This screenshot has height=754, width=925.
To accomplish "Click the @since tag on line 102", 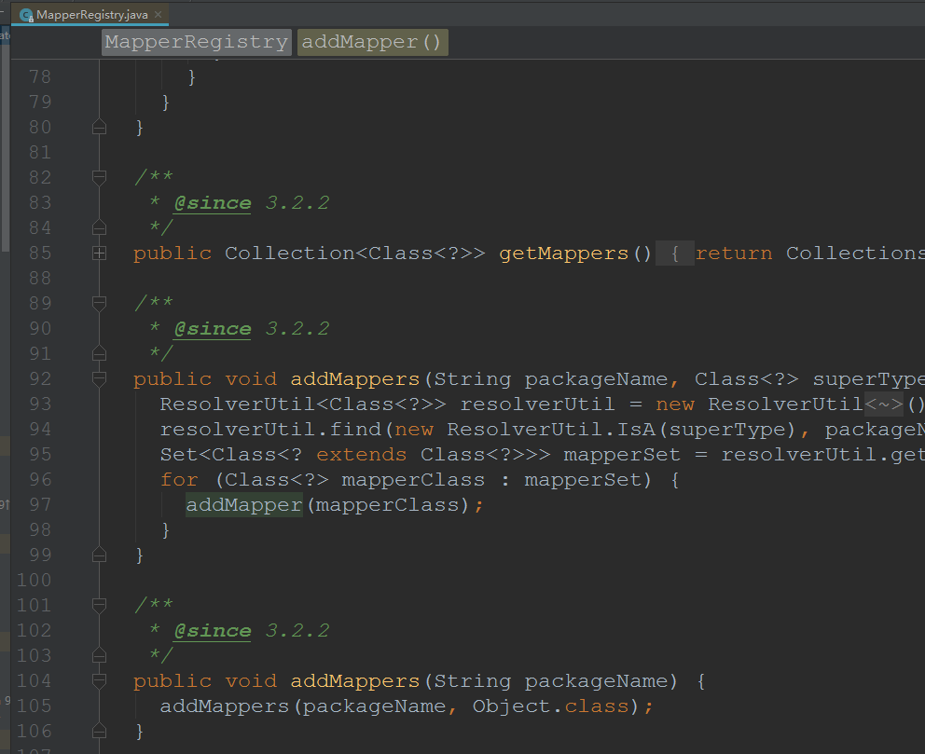I will tap(213, 630).
